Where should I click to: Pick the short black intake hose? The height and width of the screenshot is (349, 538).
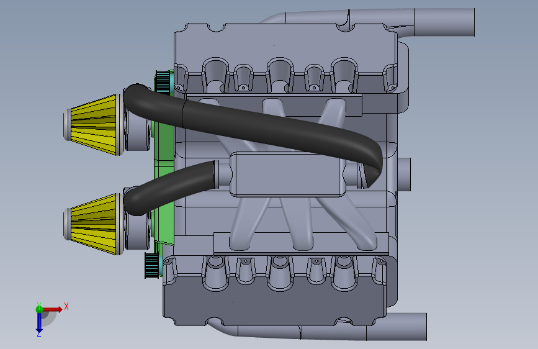[168, 188]
